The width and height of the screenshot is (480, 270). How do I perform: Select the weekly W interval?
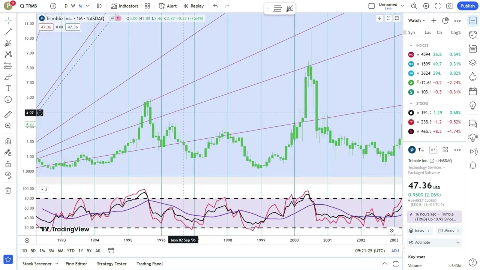click(x=73, y=6)
